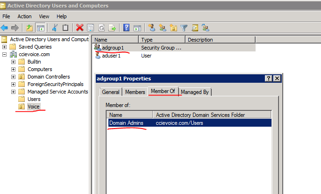Click ccievoice.com/Users folder cell

[x=179, y=123]
